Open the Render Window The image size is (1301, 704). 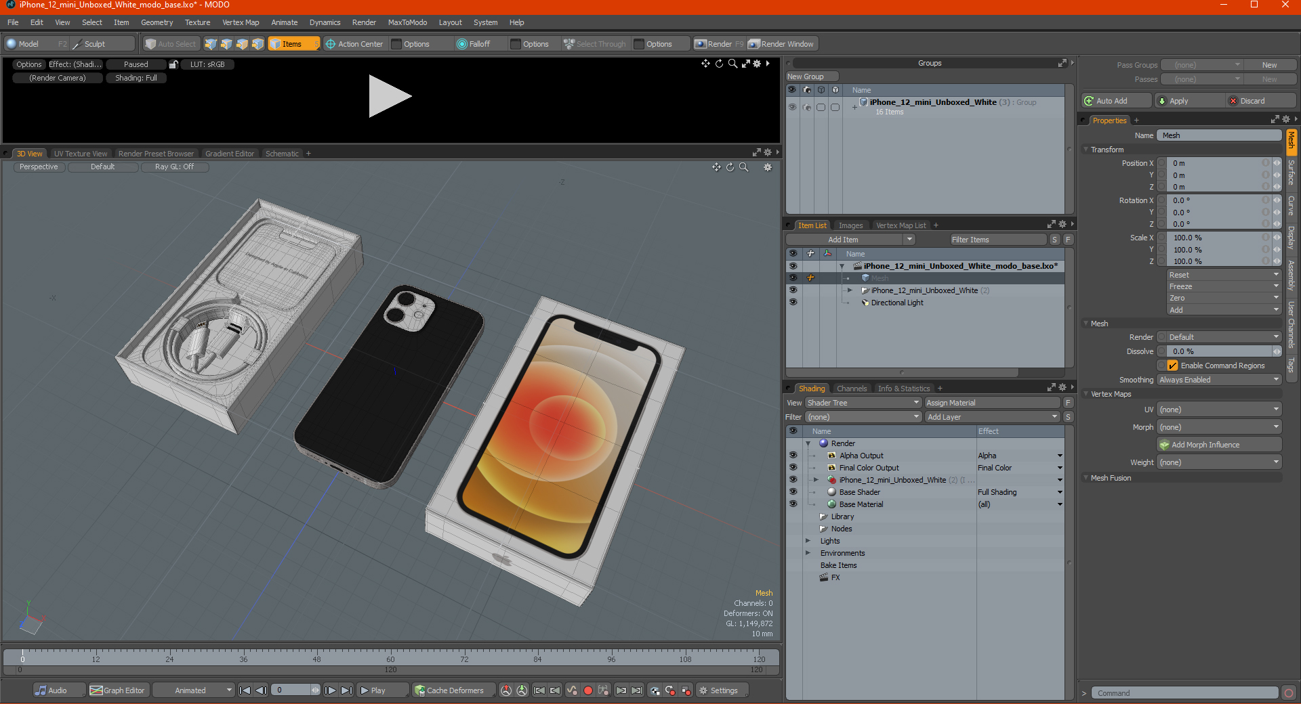pyautogui.click(x=781, y=44)
